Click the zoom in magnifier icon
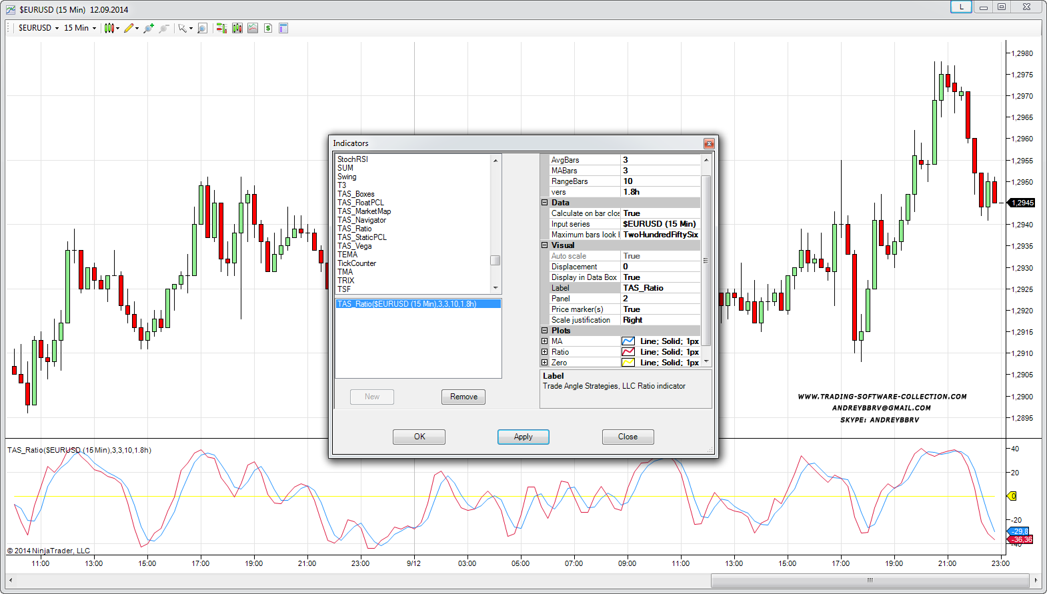 coord(148,28)
